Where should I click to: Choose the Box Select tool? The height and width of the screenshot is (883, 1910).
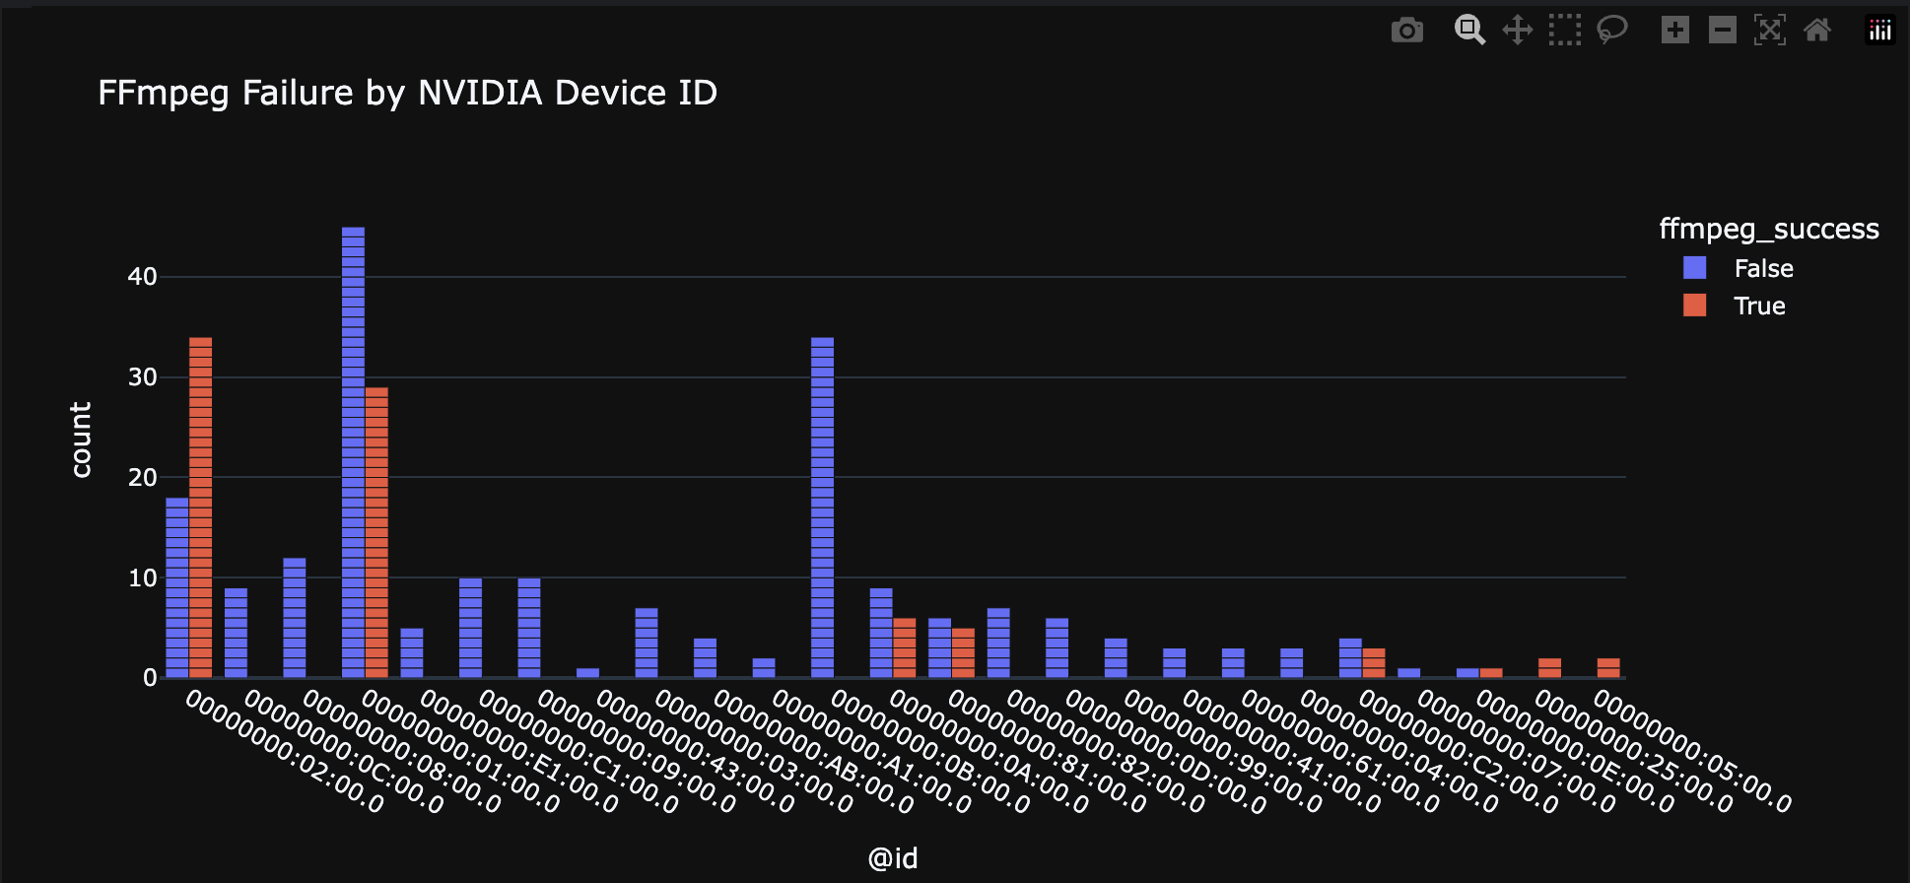point(1565,31)
